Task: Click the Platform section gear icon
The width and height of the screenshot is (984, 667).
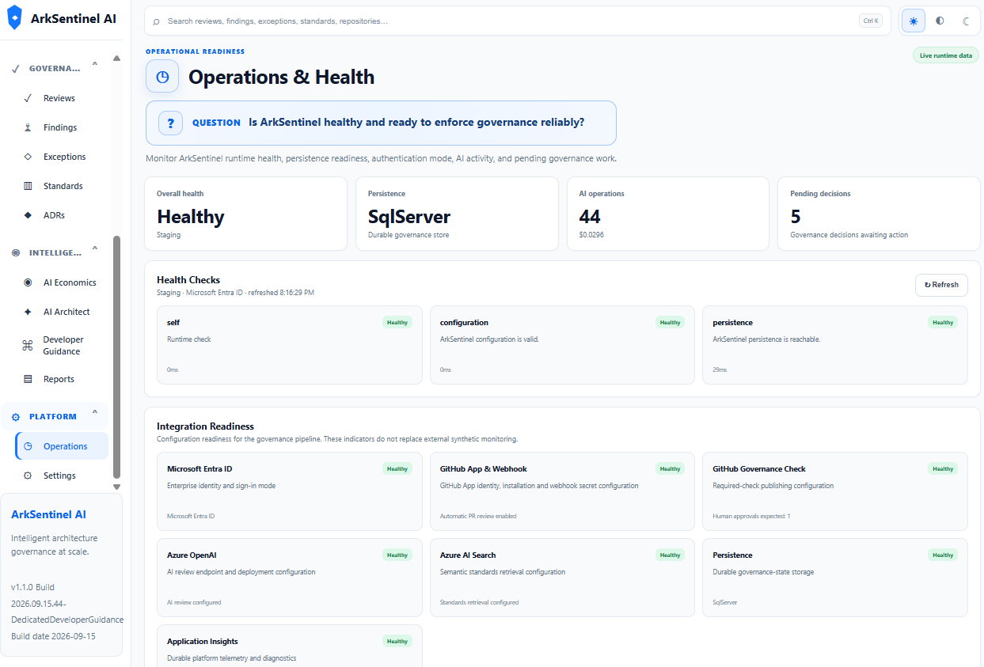Action: point(16,417)
